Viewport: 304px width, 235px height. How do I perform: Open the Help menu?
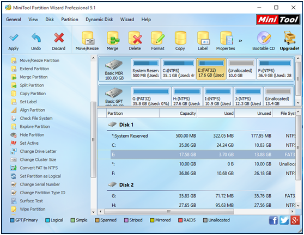click(146, 20)
